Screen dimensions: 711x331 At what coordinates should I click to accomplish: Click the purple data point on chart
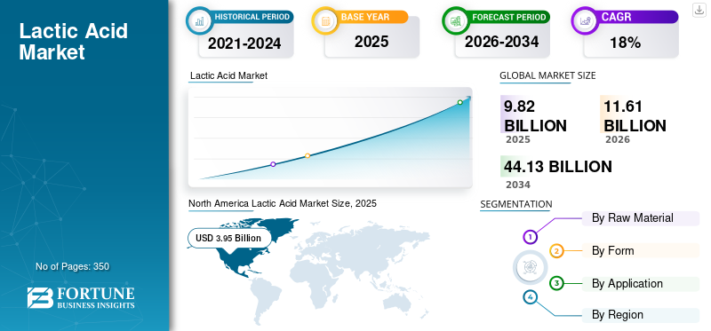[x=273, y=164]
